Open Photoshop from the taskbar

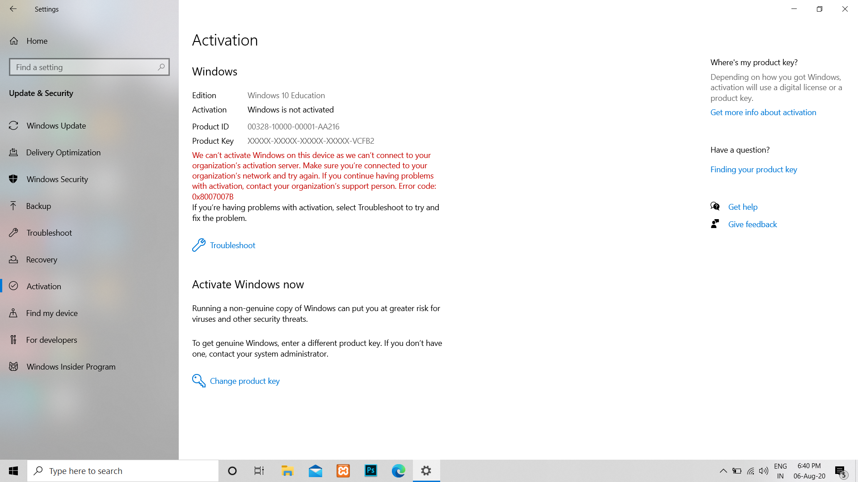pos(371,471)
